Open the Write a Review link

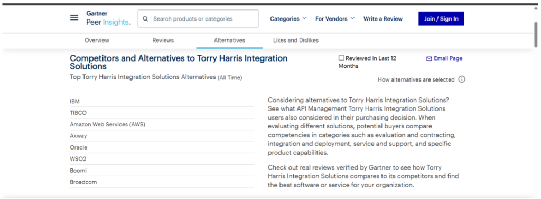383,19
